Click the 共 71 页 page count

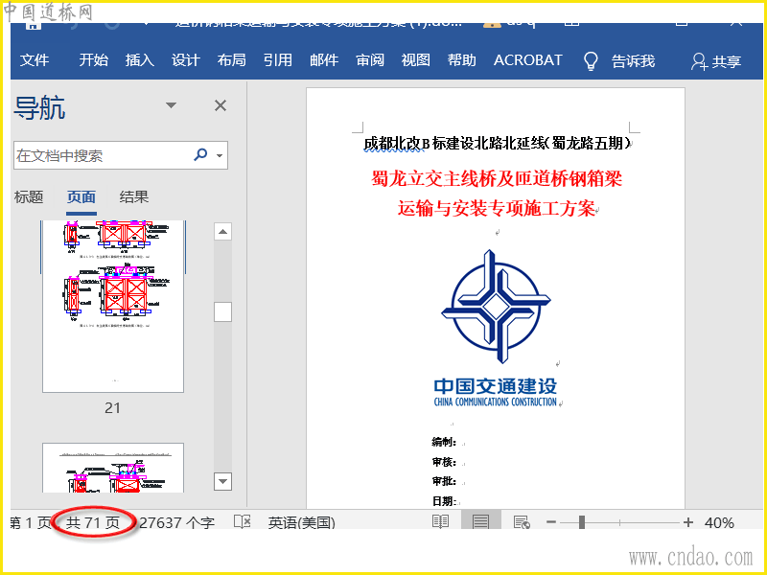(93, 522)
